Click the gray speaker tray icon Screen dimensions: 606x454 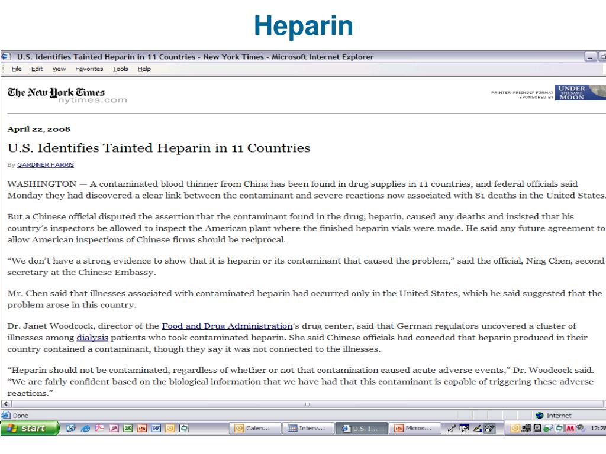click(580, 428)
